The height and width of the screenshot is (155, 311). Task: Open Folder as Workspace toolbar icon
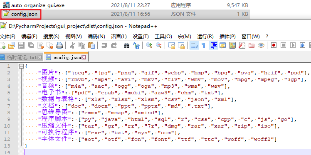pyautogui.click(x=251, y=45)
